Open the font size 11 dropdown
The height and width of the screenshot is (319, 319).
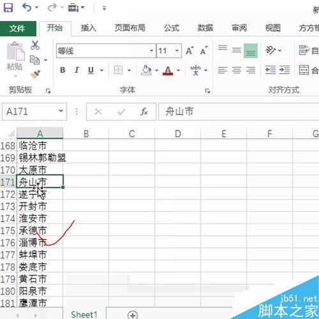click(x=177, y=51)
